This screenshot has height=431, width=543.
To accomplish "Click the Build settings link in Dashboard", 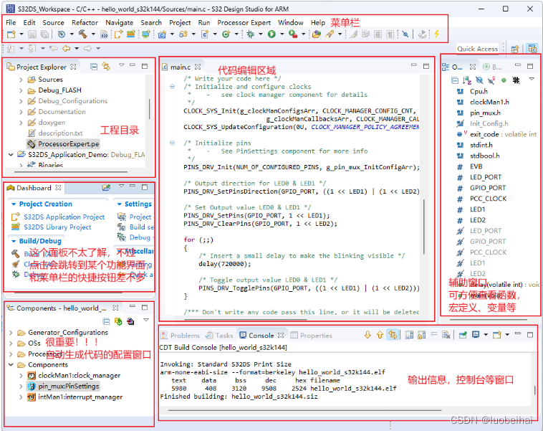I will (142, 227).
